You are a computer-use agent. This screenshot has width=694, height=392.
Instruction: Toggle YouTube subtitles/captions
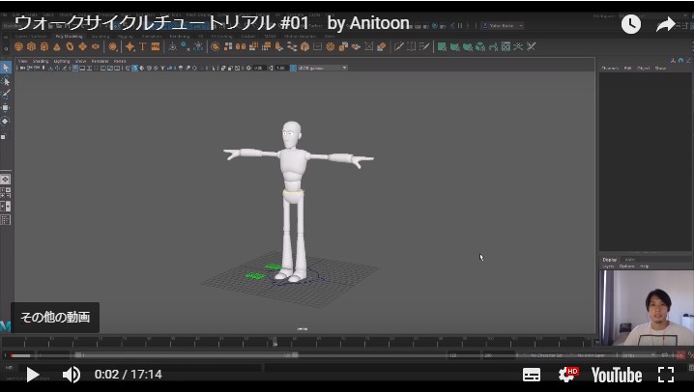coord(531,375)
